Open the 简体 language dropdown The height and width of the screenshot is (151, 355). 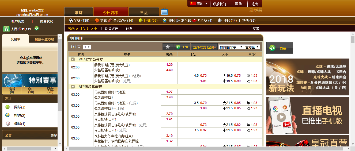tap(199, 4)
